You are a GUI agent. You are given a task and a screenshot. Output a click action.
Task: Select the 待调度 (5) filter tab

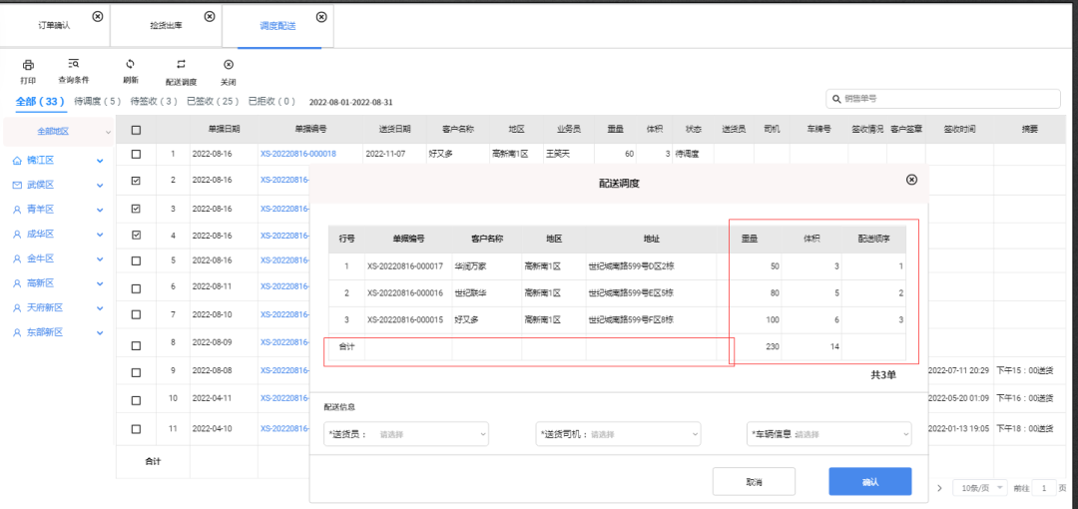[98, 102]
